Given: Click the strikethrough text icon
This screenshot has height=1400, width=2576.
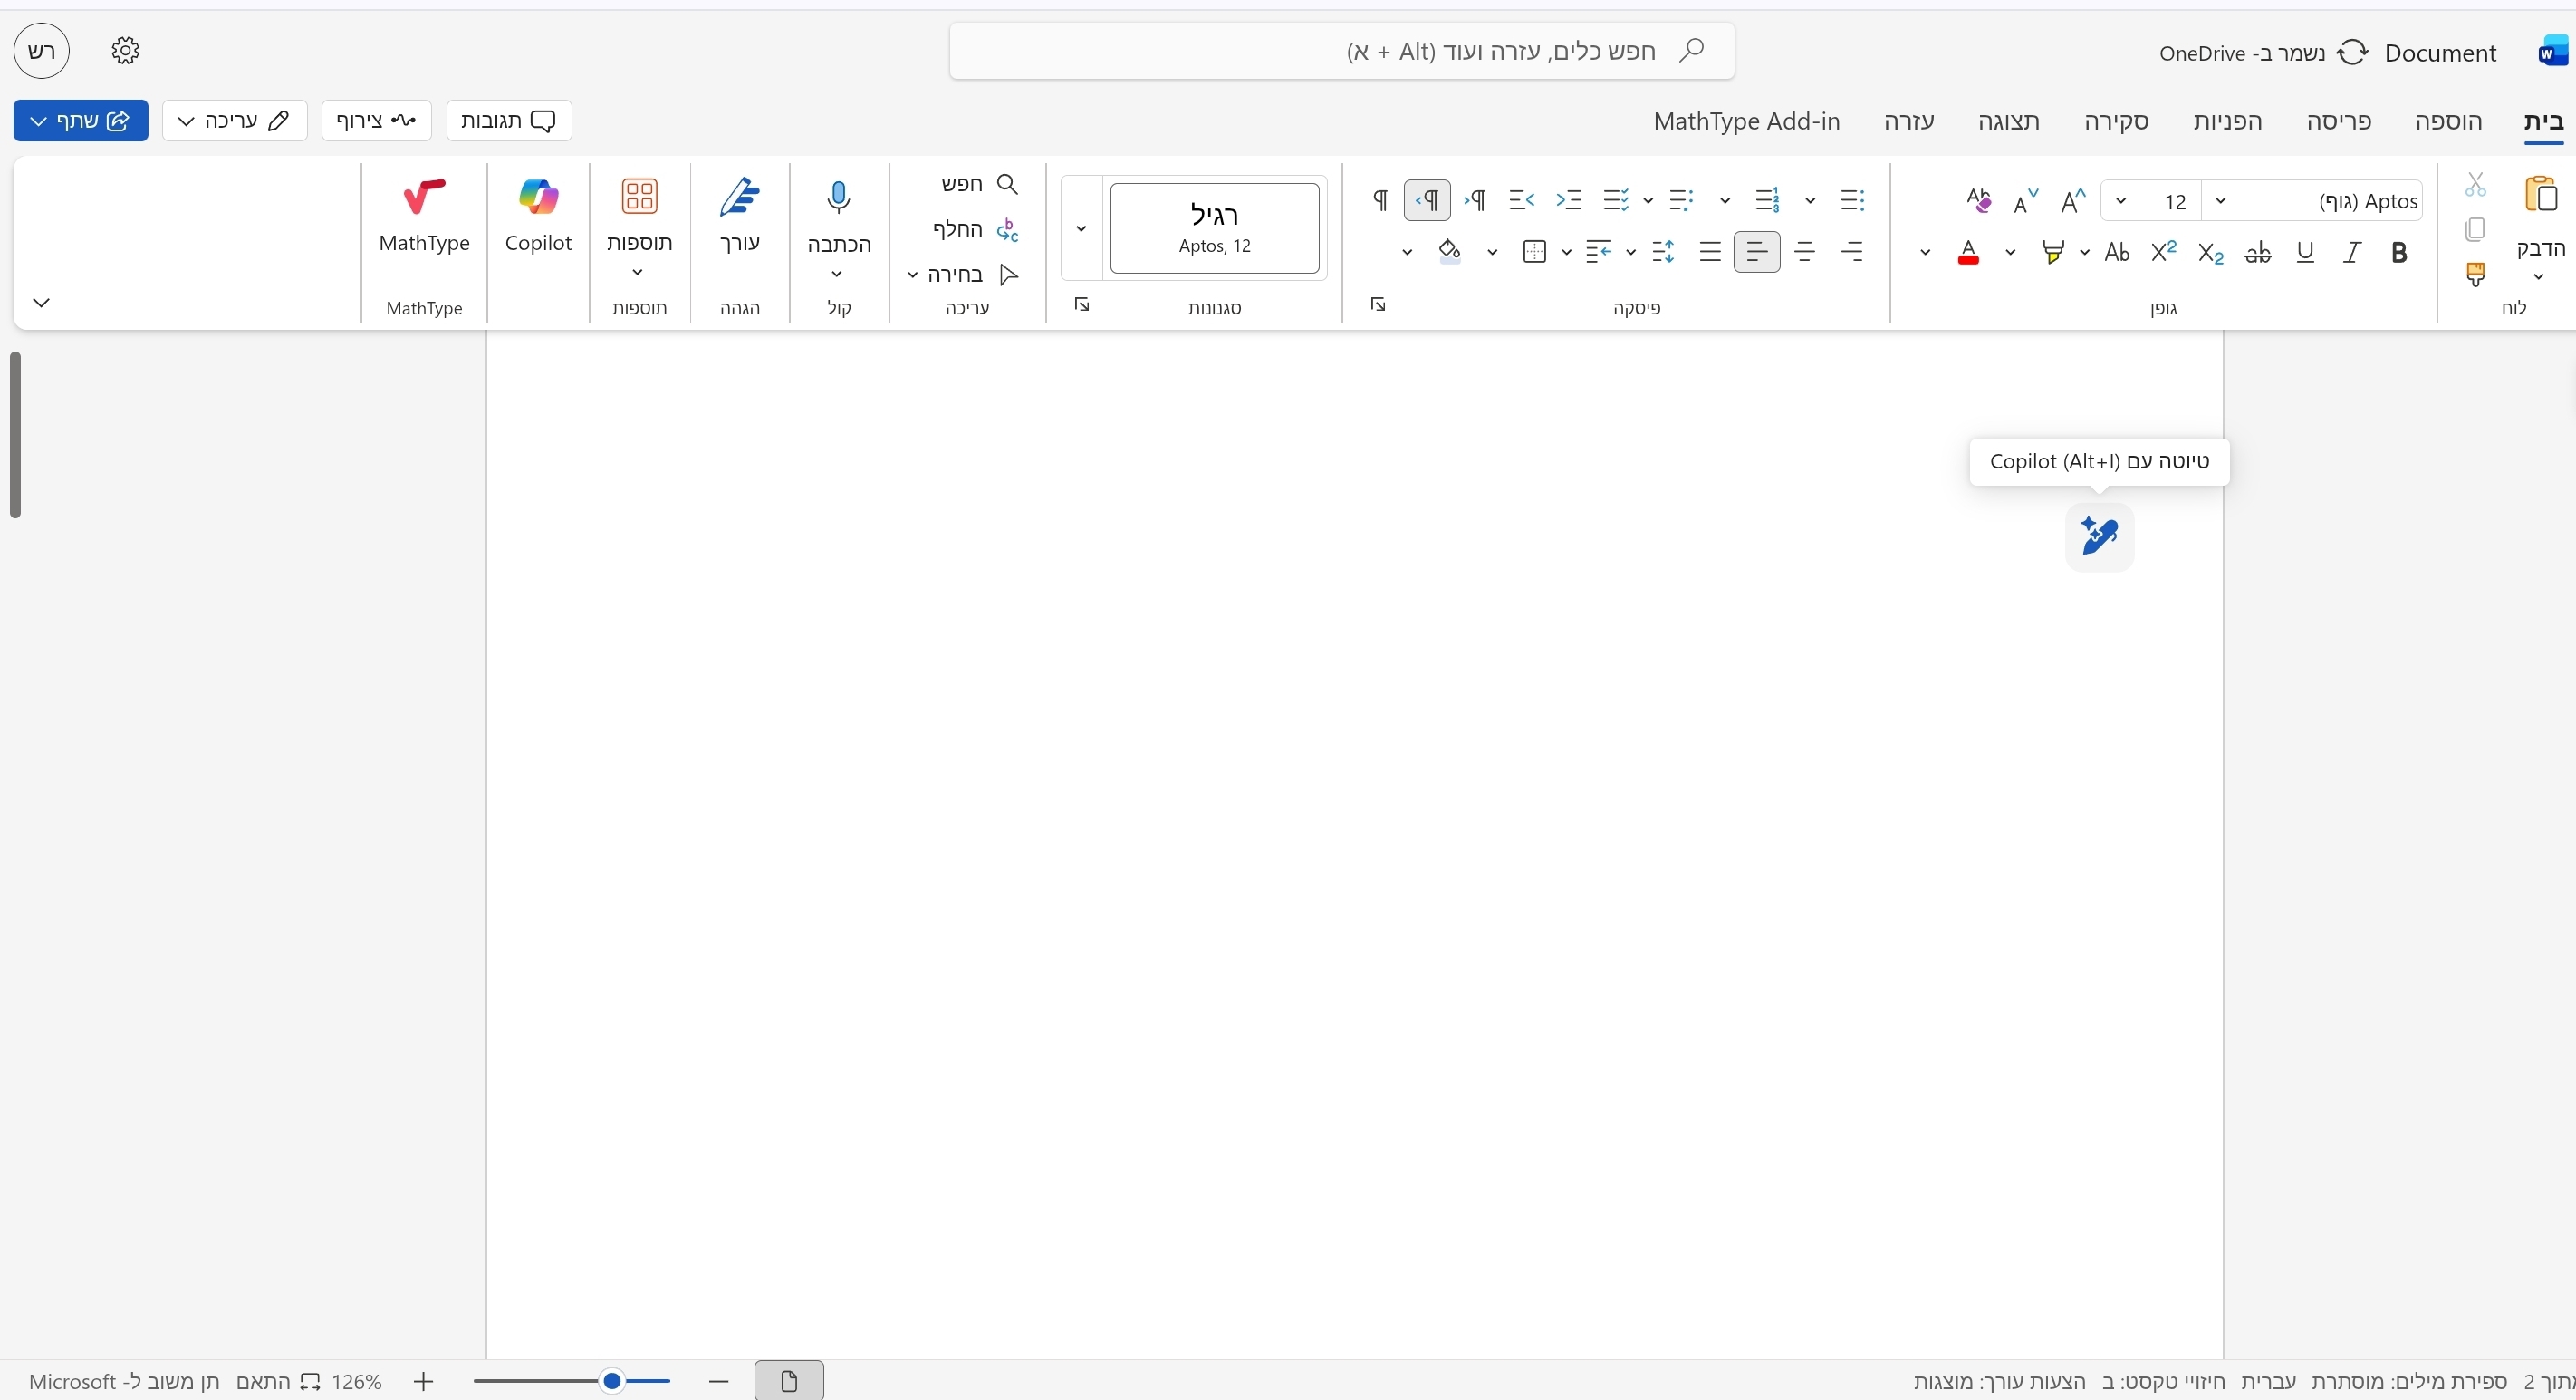Looking at the screenshot, I should point(2258,252).
